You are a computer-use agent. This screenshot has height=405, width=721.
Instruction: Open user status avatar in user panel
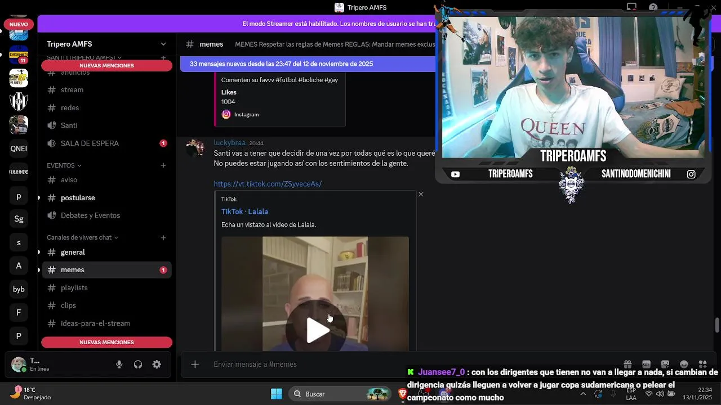(x=19, y=364)
